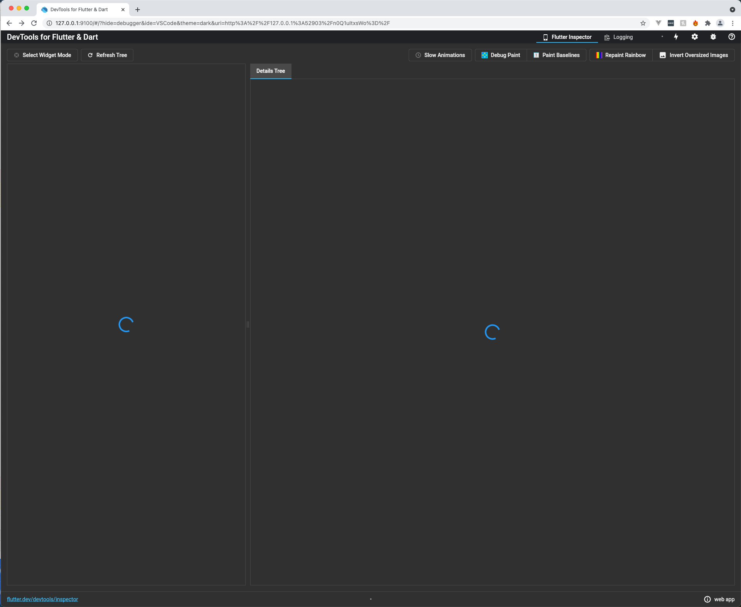This screenshot has width=741, height=607.
Task: Bookmark the page with the star icon
Action: tap(643, 23)
